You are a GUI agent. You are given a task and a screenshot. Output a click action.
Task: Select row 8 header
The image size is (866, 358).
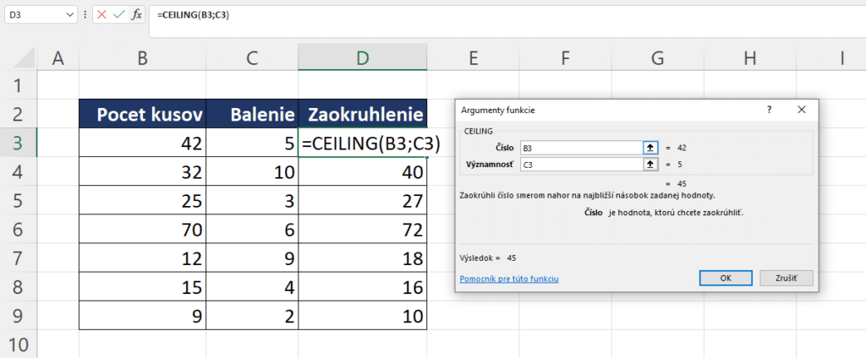coord(19,287)
